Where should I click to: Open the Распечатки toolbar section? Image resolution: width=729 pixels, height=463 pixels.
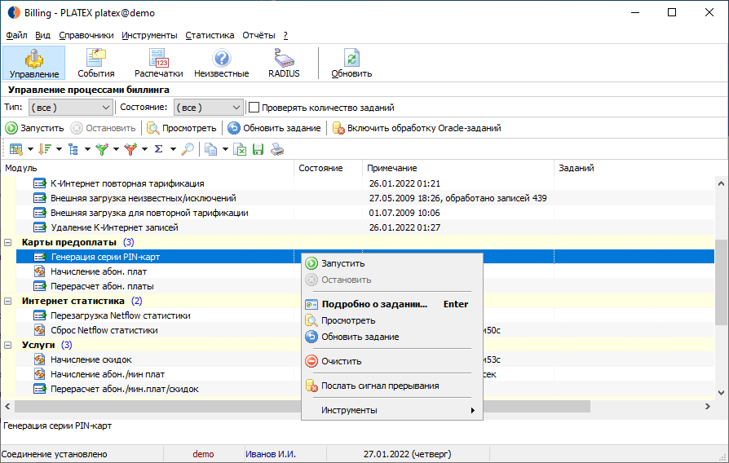158,64
